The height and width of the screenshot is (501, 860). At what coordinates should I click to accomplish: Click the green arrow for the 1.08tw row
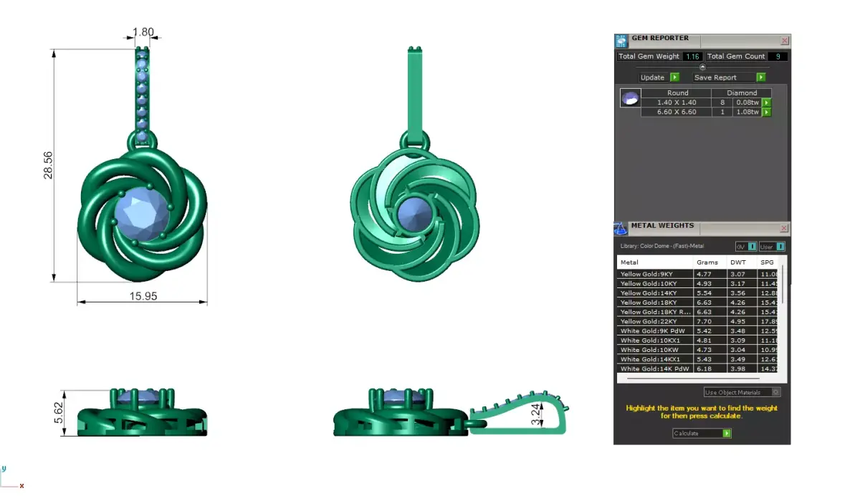[x=766, y=112]
